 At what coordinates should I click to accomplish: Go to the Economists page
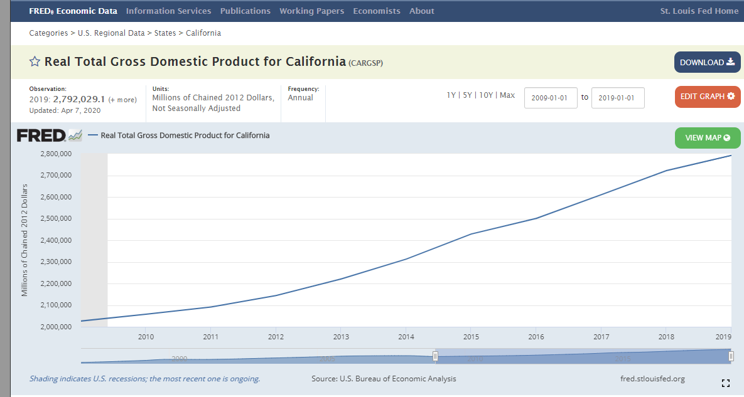(x=377, y=11)
